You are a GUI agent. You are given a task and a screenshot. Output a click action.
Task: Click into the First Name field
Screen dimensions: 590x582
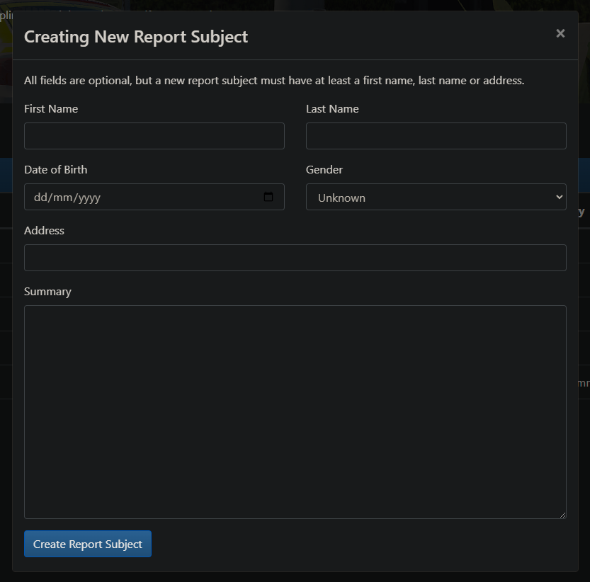[x=154, y=136]
